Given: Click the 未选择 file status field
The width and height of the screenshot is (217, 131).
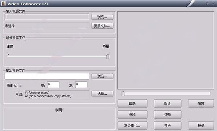Looking at the screenshot, I should pyautogui.click(x=47, y=26).
